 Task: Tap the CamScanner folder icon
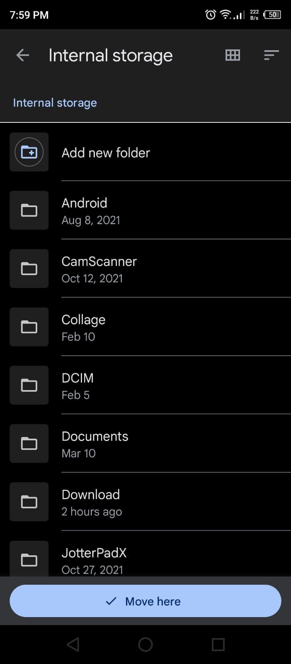[x=29, y=269]
